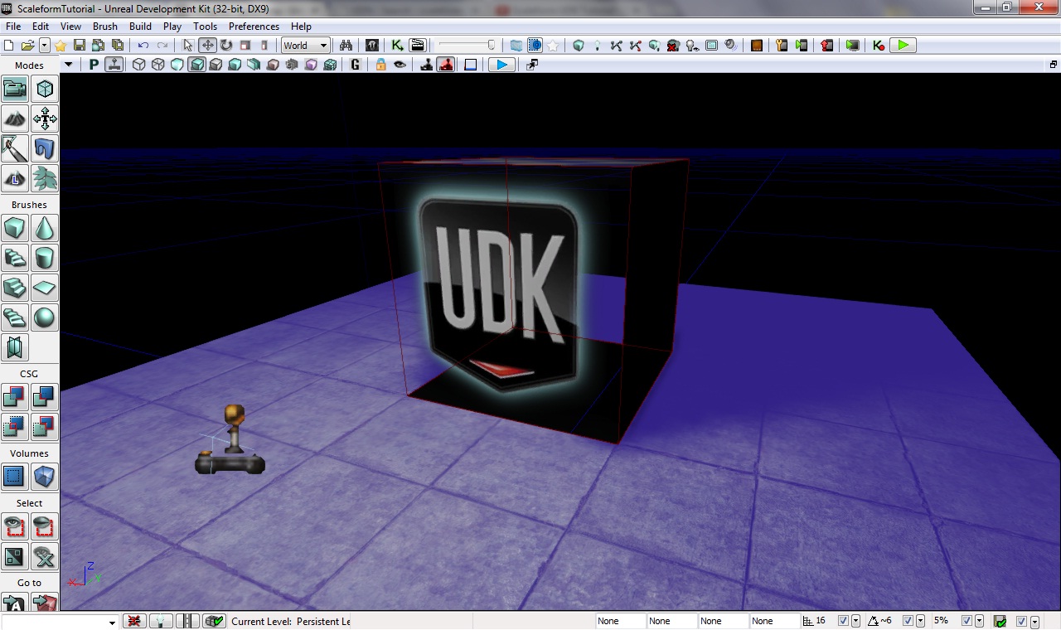Open the status bar command dropdown
This screenshot has width=1061, height=630.
pos(112,622)
